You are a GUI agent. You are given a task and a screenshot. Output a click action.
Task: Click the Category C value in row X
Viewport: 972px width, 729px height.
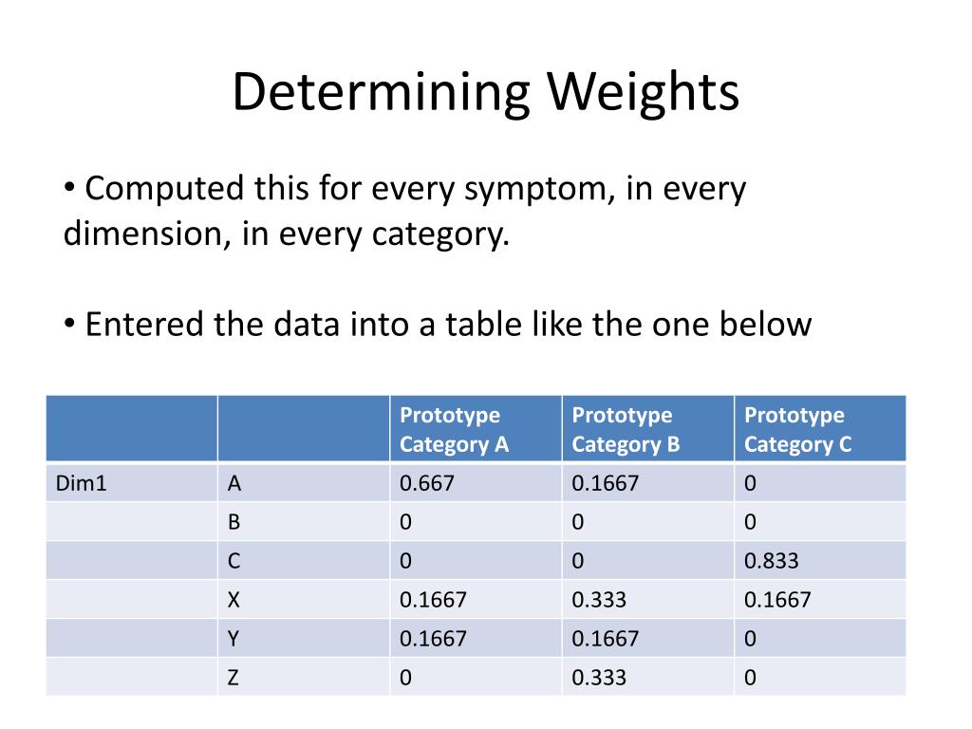click(x=777, y=600)
